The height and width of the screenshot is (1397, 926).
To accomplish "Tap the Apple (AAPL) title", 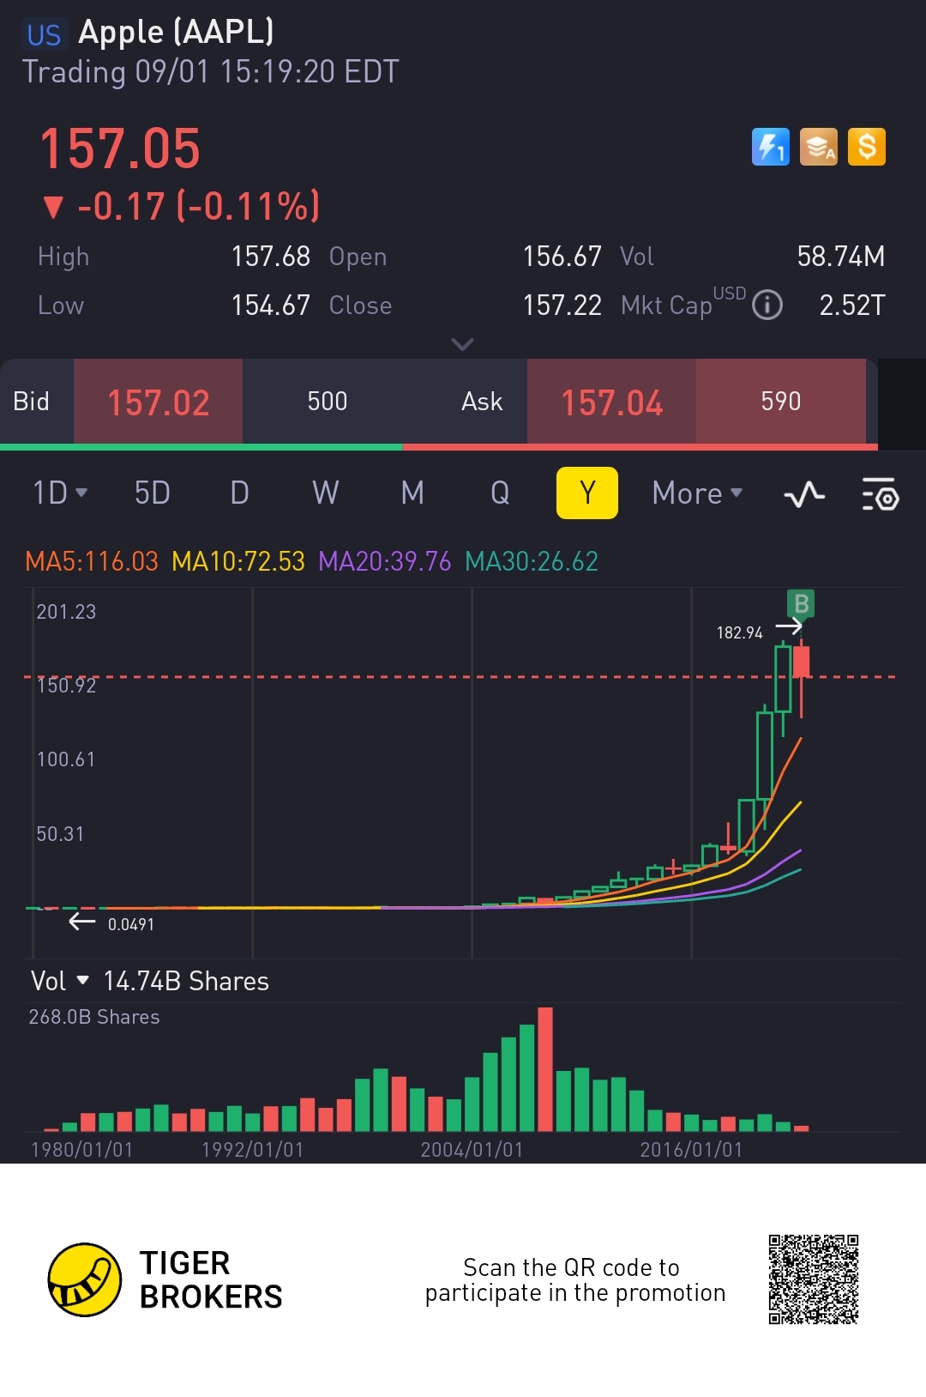I will [x=176, y=32].
